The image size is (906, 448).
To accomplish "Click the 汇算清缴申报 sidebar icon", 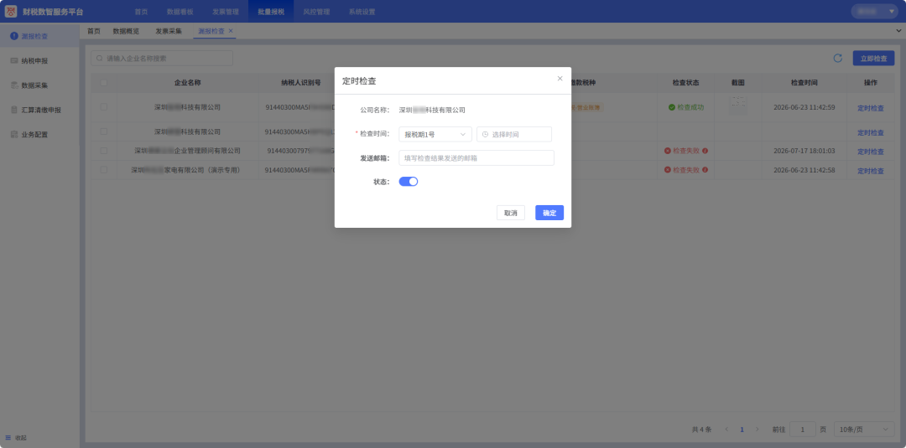I will pyautogui.click(x=14, y=110).
